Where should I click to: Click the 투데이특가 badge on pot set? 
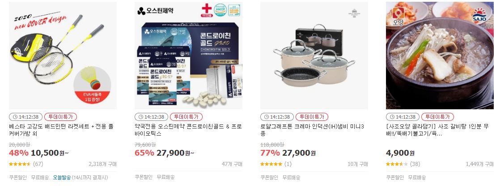click(x=312, y=117)
